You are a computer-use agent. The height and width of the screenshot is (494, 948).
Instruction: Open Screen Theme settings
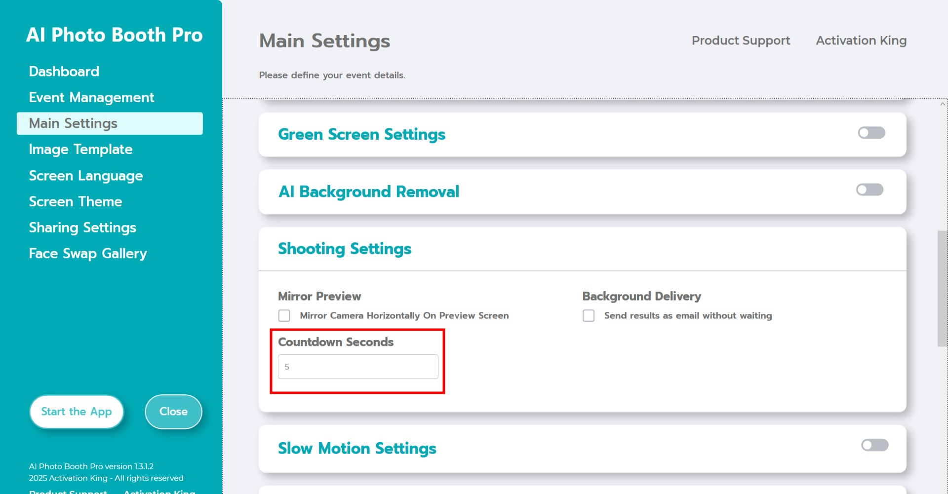tap(75, 202)
